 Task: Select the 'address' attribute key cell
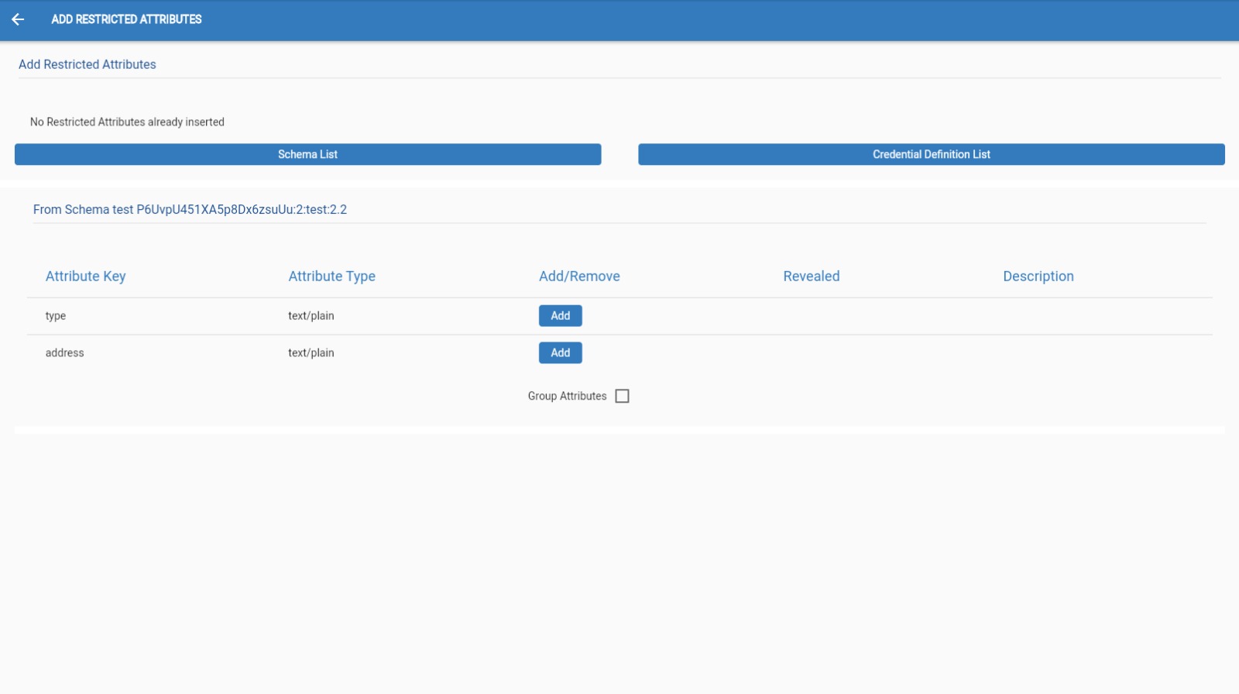pos(65,352)
